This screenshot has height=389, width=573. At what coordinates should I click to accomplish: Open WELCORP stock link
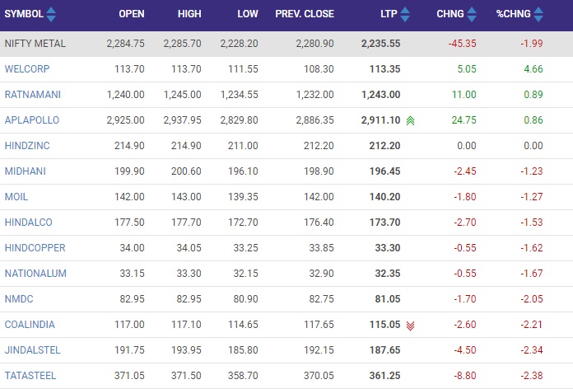(27, 68)
